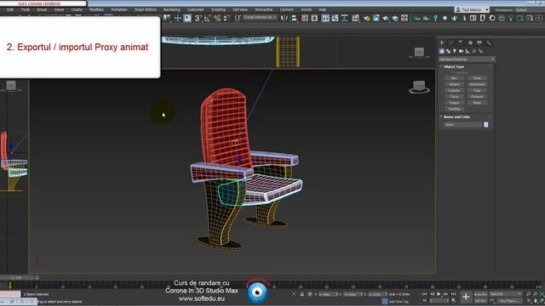Select the Systems category icon
This screenshot has height=306, width=545.
(480, 51)
